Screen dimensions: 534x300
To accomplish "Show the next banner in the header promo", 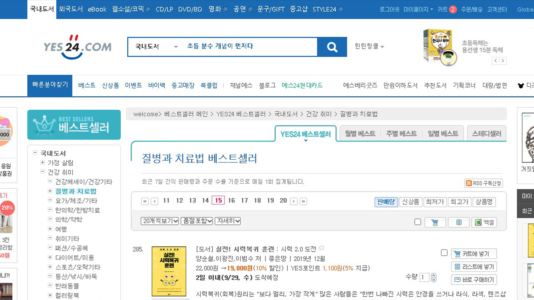I will [x=503, y=61].
